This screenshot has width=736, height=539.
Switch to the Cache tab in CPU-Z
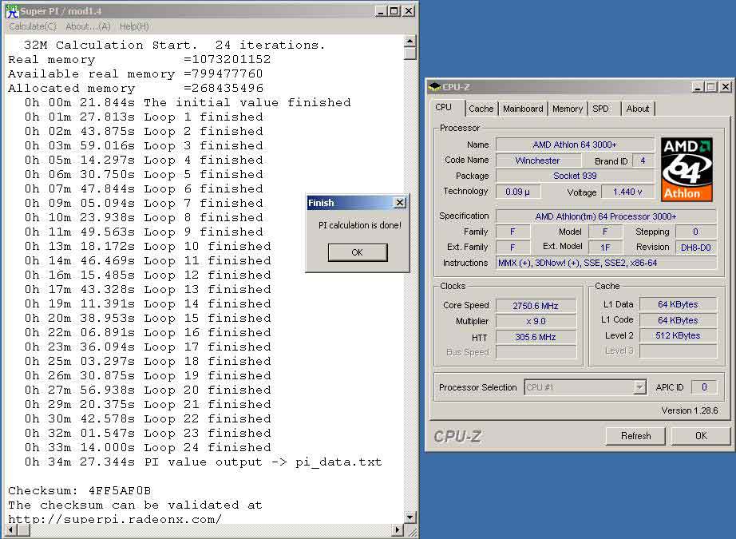coord(481,109)
